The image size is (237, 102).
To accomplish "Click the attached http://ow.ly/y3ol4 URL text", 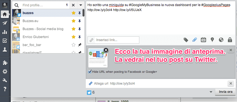I will click(123, 84).
